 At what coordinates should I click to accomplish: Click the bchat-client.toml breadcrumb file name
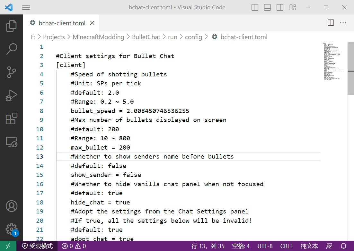pos(244,37)
